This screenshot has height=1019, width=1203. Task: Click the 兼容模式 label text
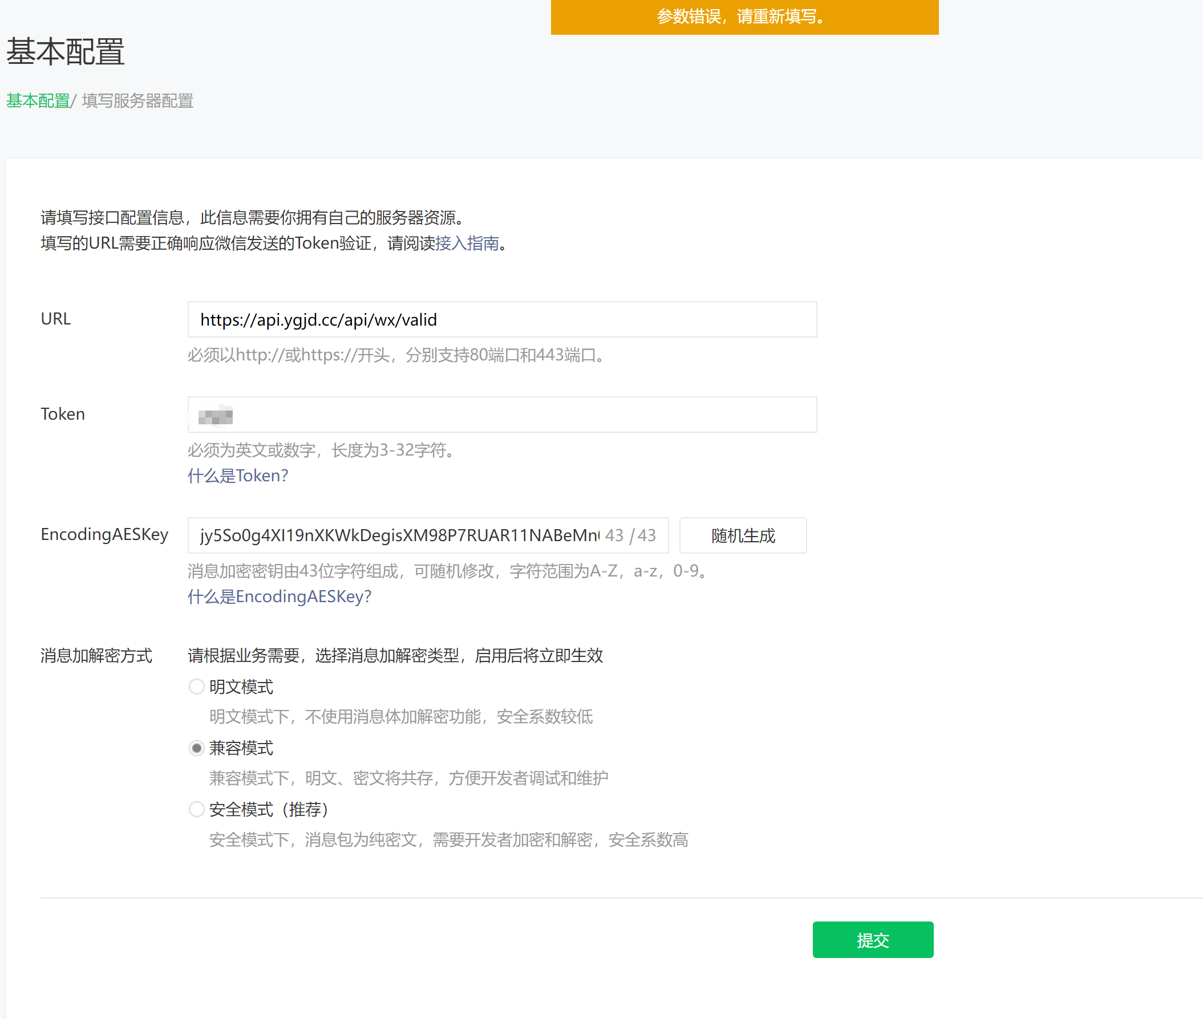[241, 748]
